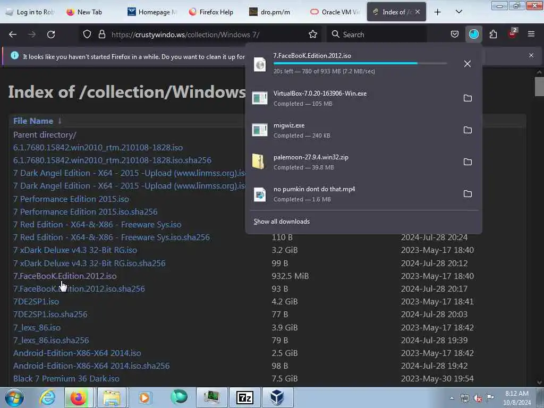This screenshot has width=544, height=408.
Task: Toggle the downloads panel toolbar icon
Action: pos(473,35)
